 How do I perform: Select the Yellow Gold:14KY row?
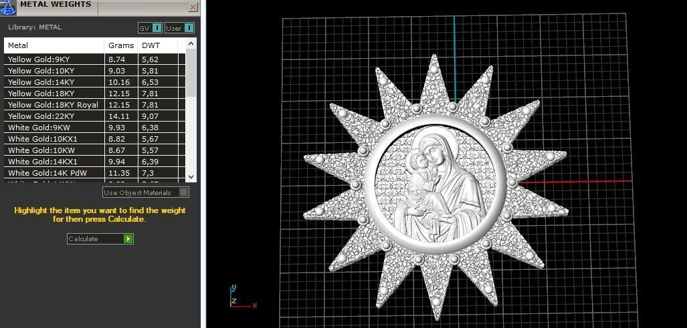[94, 81]
